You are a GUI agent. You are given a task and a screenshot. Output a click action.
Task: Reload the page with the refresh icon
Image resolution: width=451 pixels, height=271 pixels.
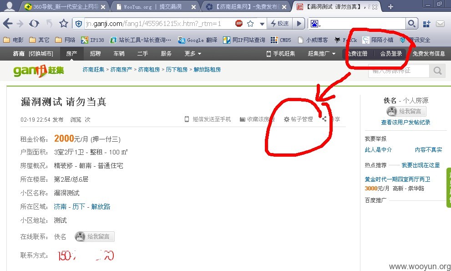tap(34, 24)
